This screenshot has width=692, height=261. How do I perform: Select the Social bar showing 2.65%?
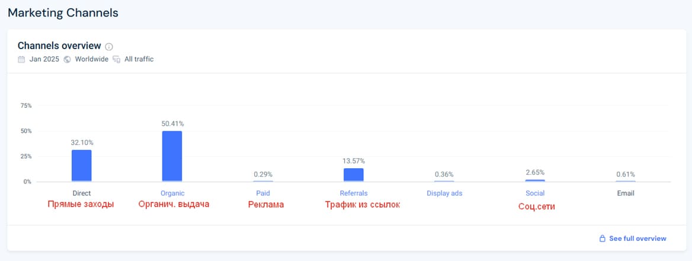pyautogui.click(x=535, y=180)
